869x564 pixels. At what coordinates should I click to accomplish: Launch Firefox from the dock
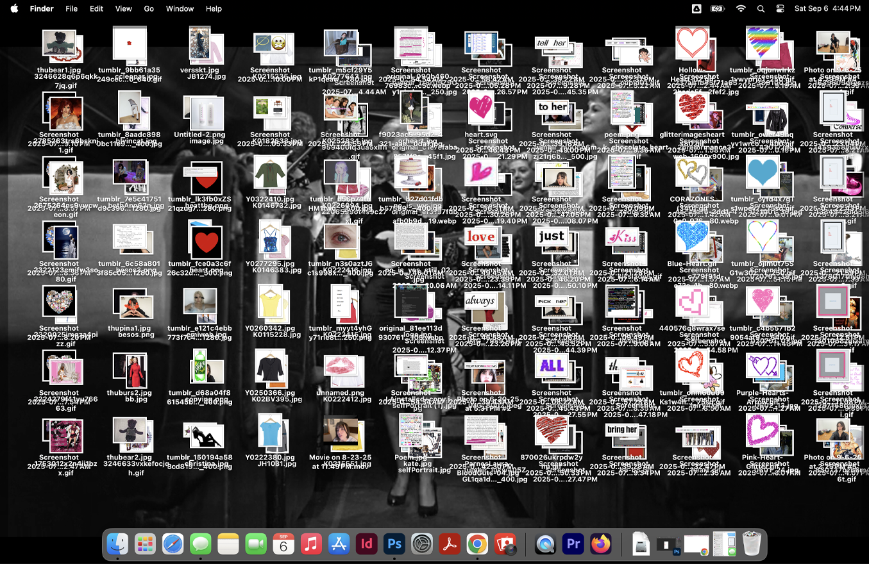click(x=601, y=545)
